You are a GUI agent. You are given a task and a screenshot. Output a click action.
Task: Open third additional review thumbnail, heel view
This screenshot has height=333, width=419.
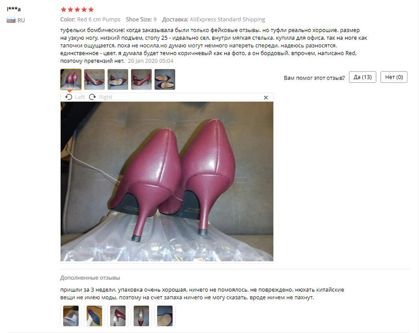pyautogui.click(x=118, y=316)
